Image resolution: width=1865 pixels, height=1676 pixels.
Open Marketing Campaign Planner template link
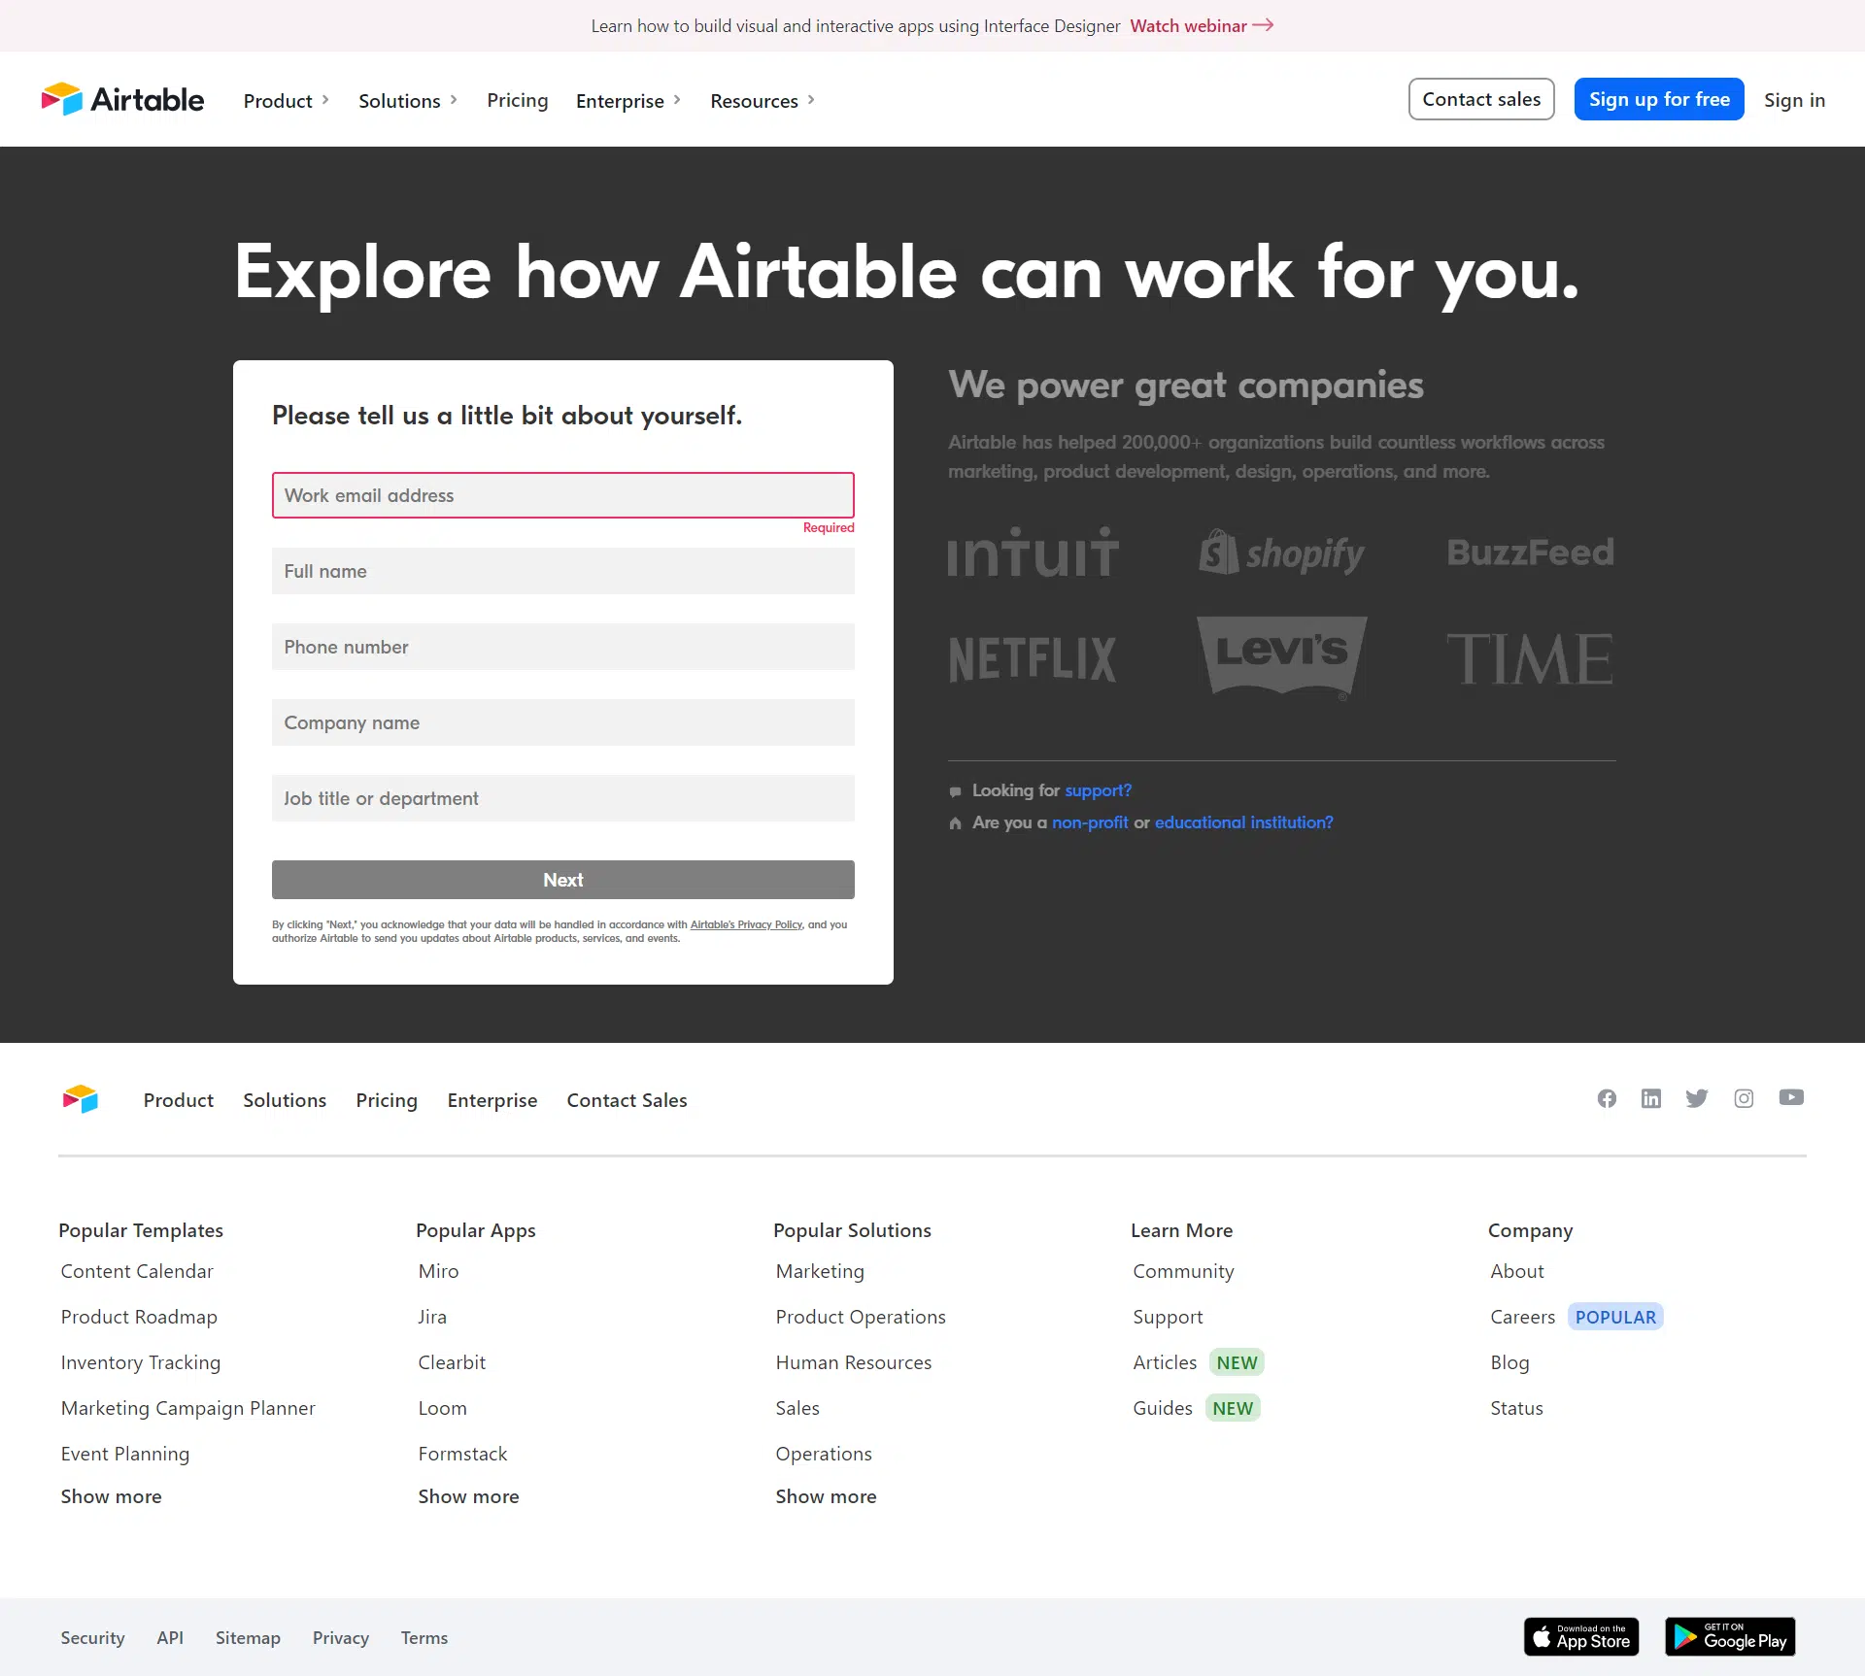[188, 1408]
